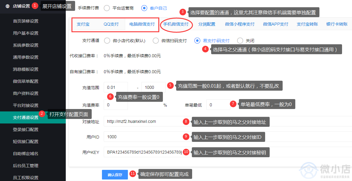352x181 pixels.
Task: Click the 充值范围 minimum field 0.01
Action: [x=116, y=87]
